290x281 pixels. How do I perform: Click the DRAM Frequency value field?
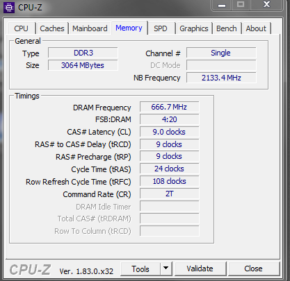[x=169, y=107]
